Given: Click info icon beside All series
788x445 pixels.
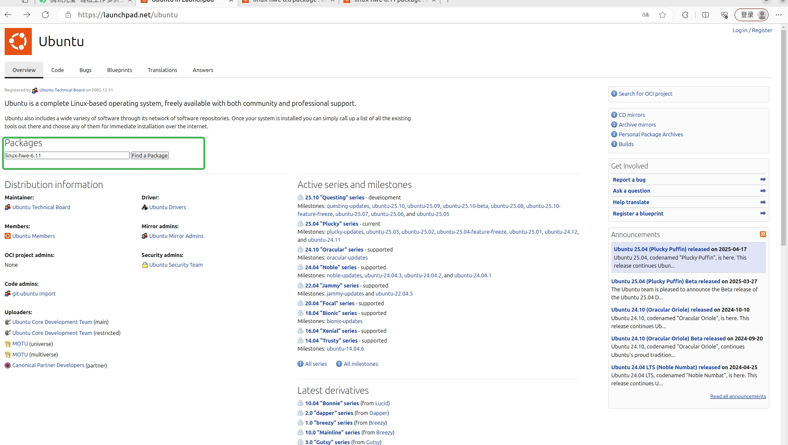Looking at the screenshot, I should point(301,364).
